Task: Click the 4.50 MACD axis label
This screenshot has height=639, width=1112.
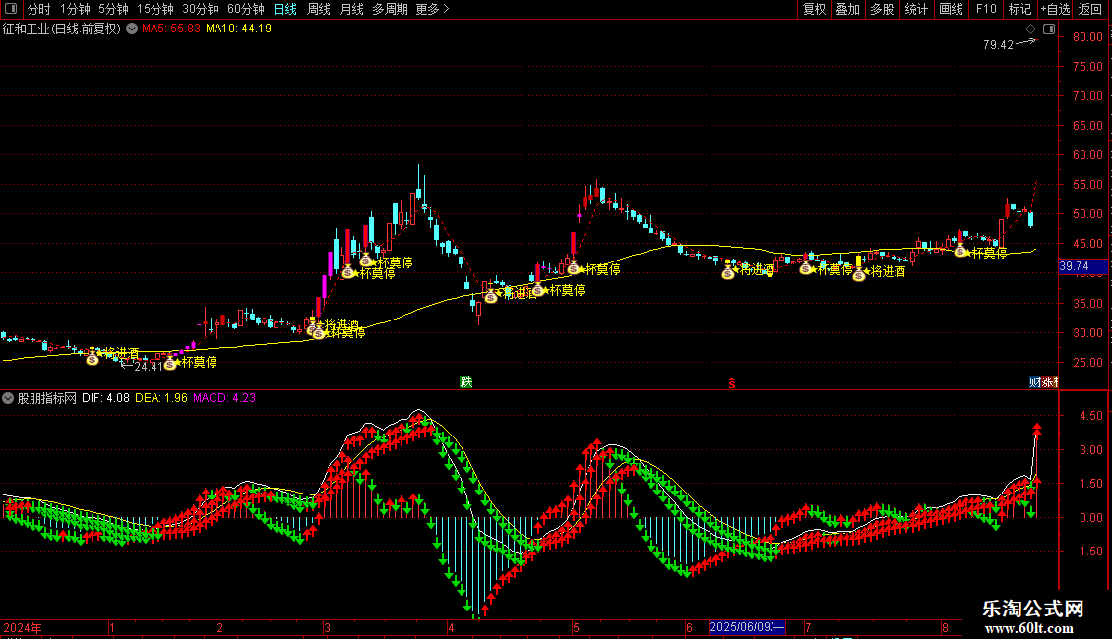Action: tap(1090, 416)
